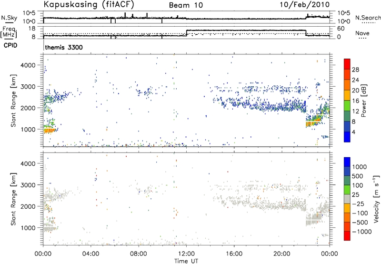The height and width of the screenshot is (264, 381).
Task: Click the '16:00' time tick label
Action: coord(234,254)
